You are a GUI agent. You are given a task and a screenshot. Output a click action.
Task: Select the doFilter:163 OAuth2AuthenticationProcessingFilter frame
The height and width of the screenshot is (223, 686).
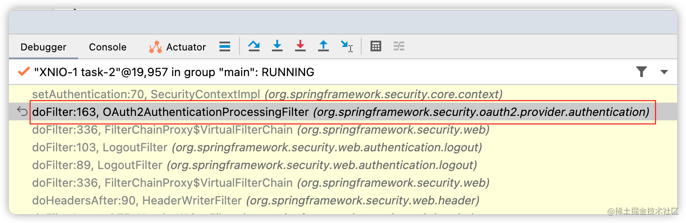tap(343, 112)
